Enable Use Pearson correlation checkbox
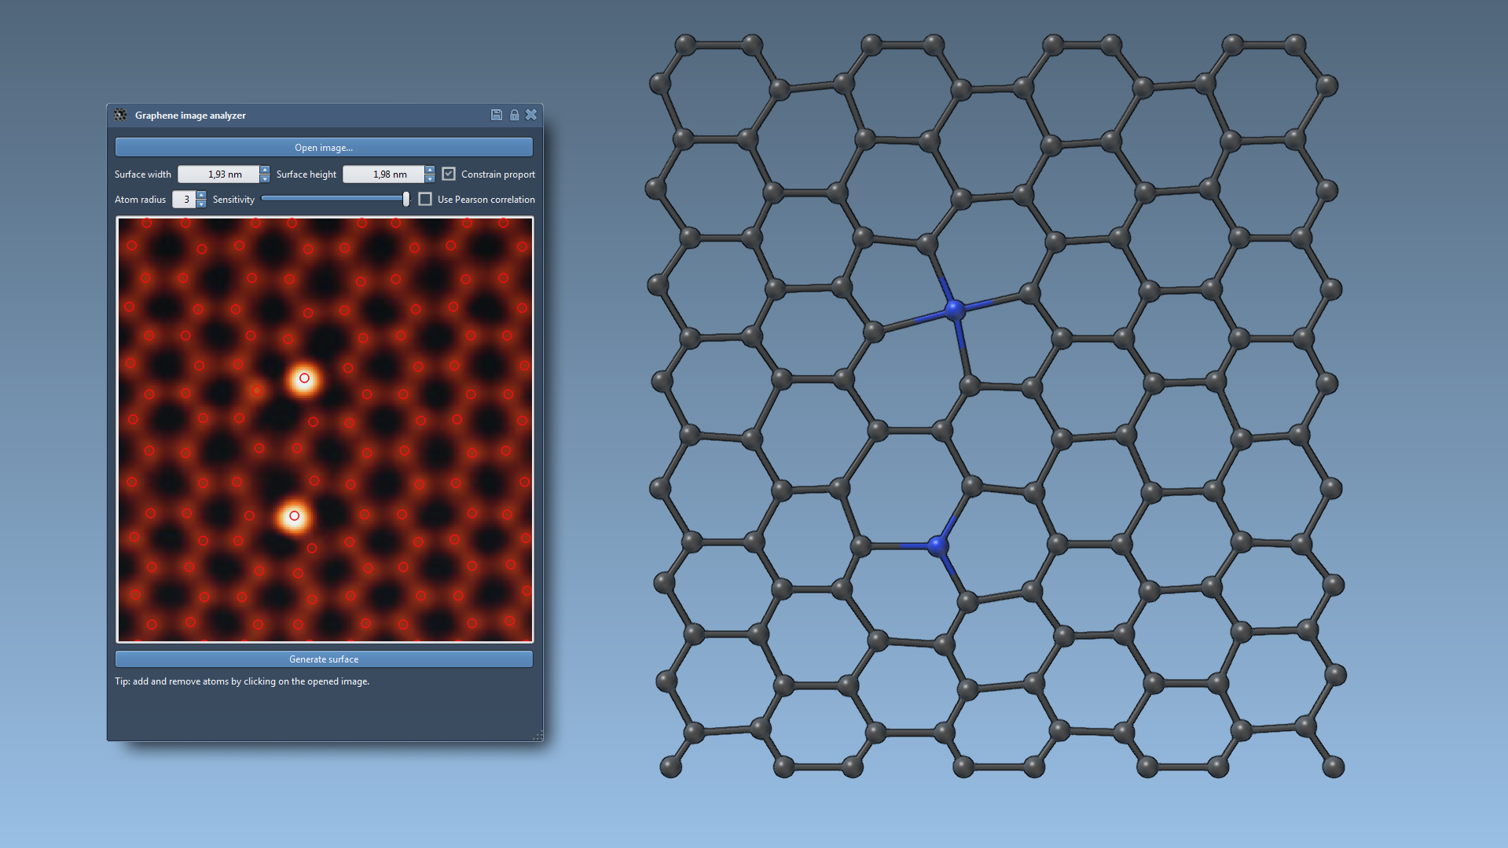This screenshot has width=1508, height=848. 425,199
